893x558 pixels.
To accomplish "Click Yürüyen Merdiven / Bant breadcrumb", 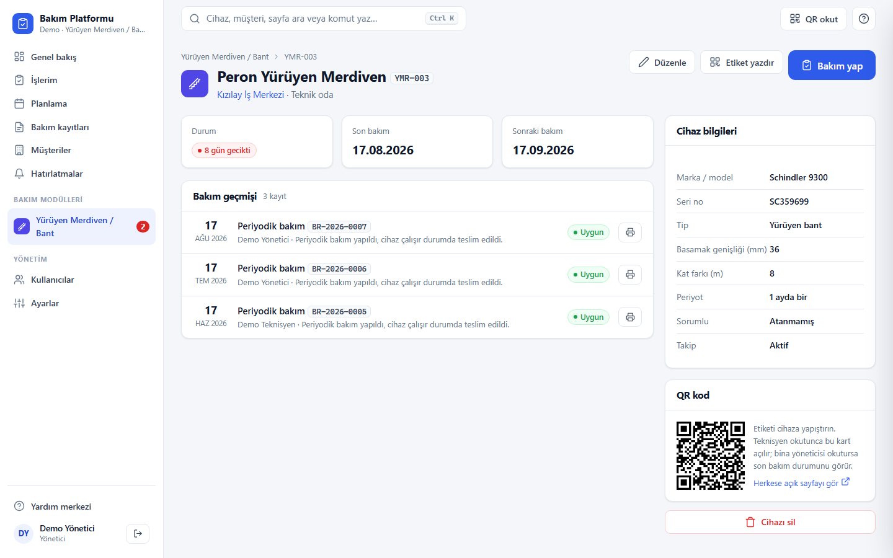I will (224, 56).
